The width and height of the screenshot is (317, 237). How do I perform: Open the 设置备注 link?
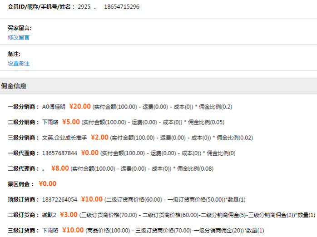pos(19,64)
